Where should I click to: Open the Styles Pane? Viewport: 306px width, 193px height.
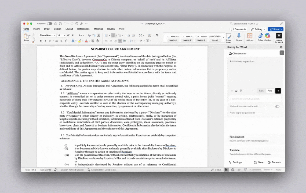pyautogui.click(x=228, y=38)
